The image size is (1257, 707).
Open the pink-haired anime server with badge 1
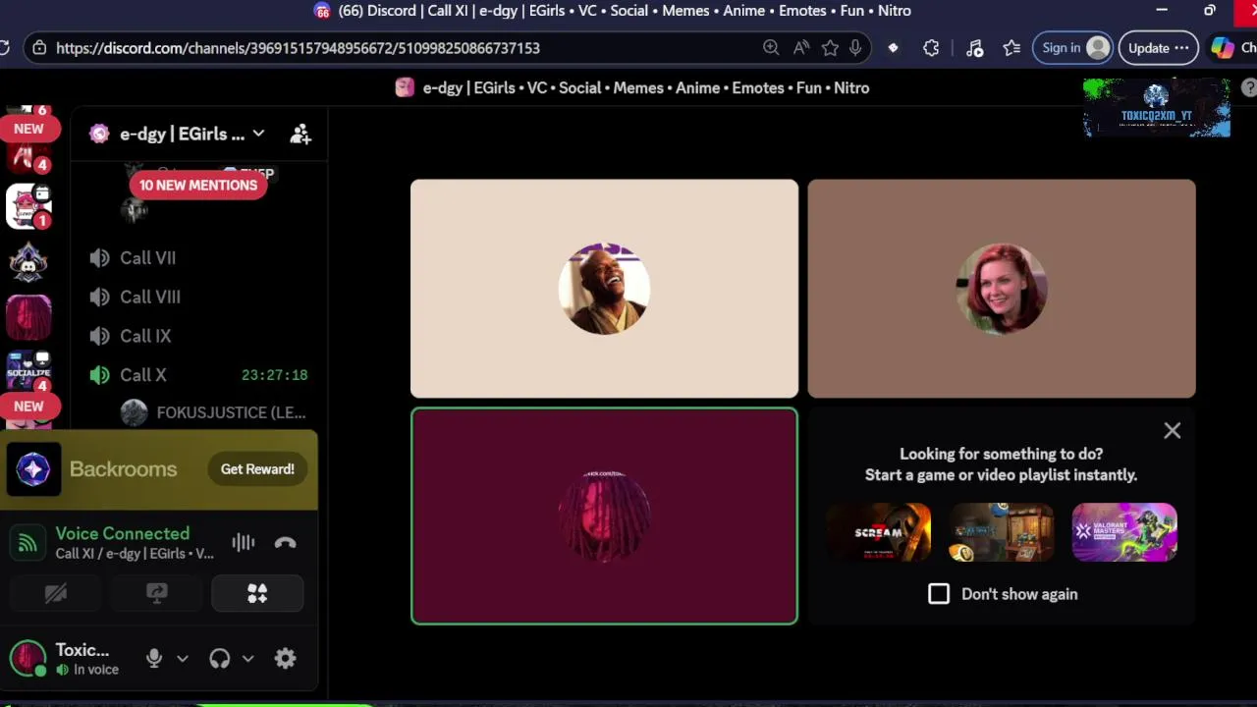coord(28,206)
